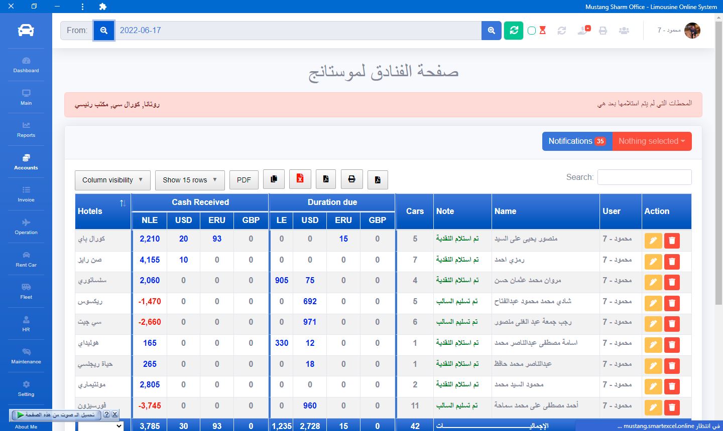Expand the Show 15 rows dropdown
The width and height of the screenshot is (723, 431).
click(x=189, y=180)
